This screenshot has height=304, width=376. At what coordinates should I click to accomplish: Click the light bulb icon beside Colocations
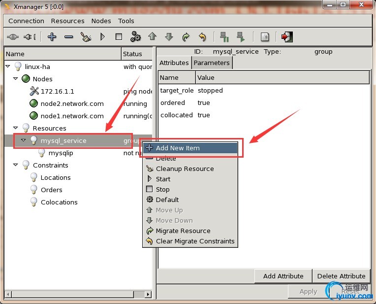34,202
